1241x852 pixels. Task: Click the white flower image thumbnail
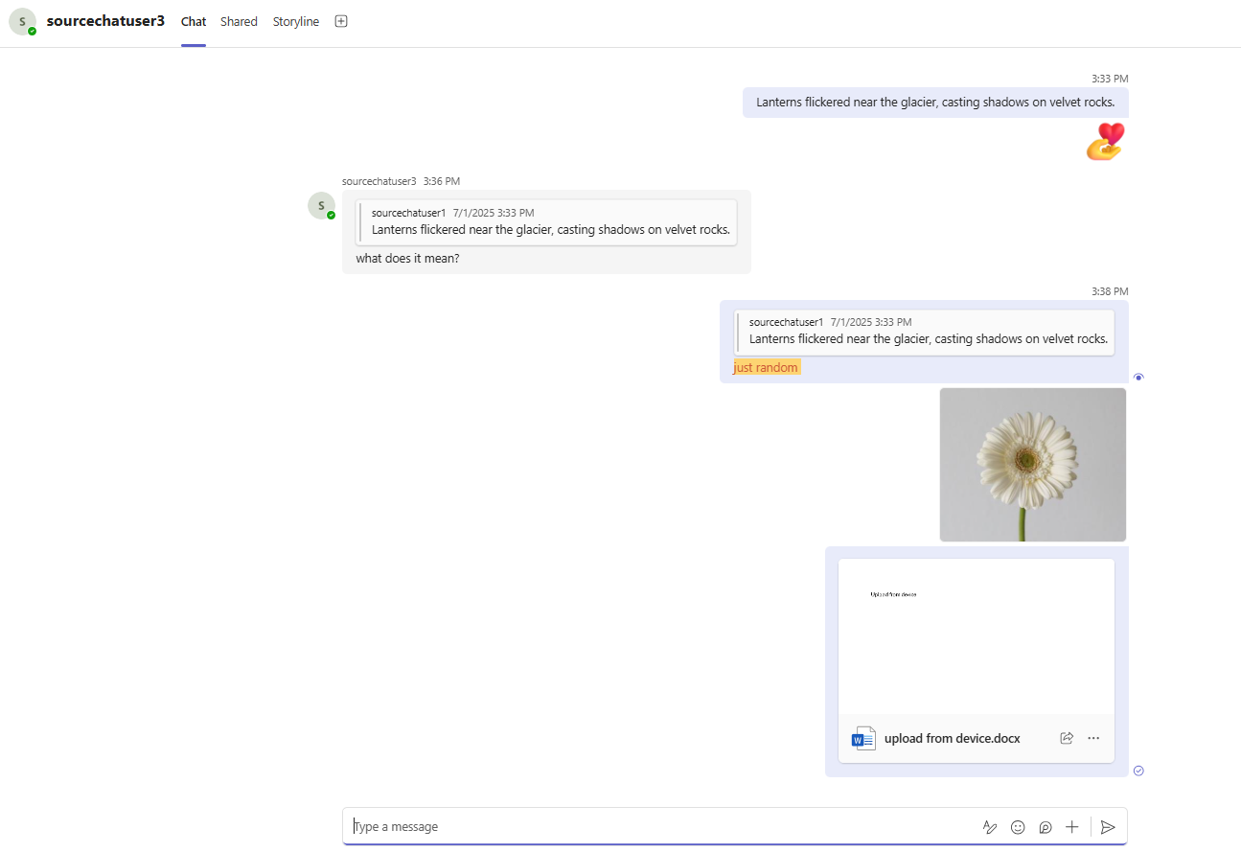click(x=1032, y=464)
